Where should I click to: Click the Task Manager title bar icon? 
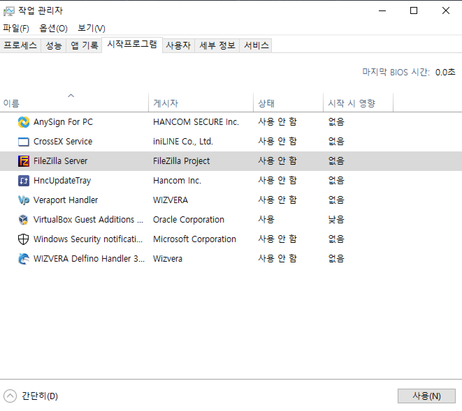click(x=9, y=11)
